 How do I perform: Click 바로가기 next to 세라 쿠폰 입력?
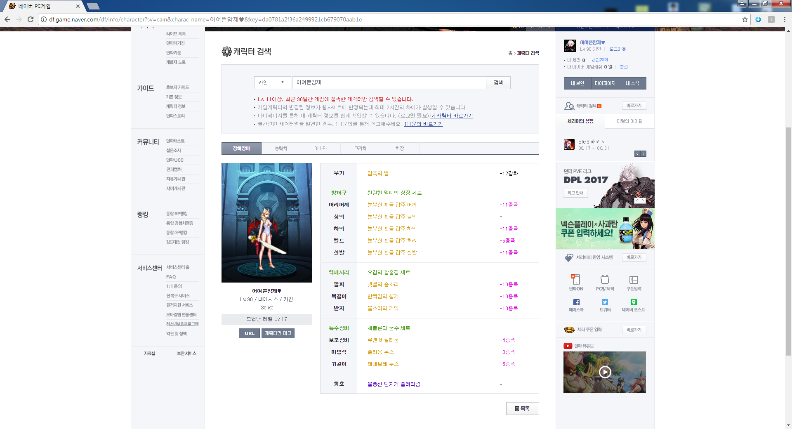click(634, 330)
